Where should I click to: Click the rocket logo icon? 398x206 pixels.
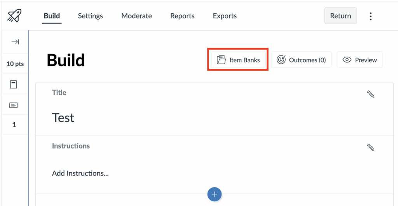pyautogui.click(x=14, y=16)
